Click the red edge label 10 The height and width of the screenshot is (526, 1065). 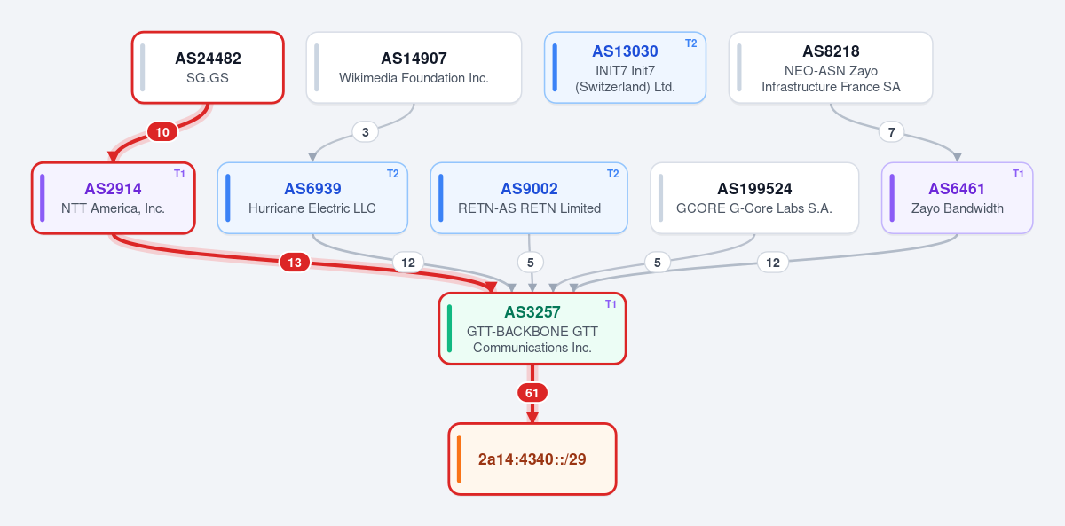click(x=162, y=132)
